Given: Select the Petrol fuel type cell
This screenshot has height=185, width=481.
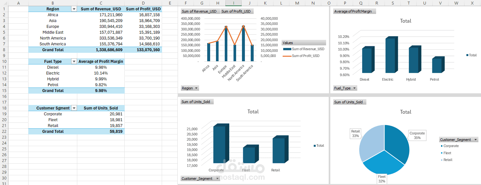Looking at the screenshot, I should pyautogui.click(x=53, y=85).
